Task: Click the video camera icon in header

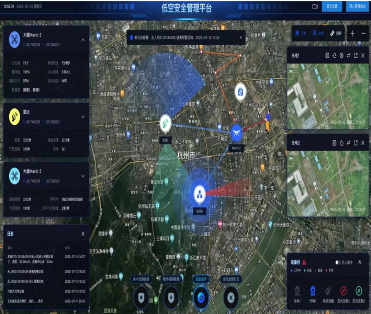Action: point(315,7)
